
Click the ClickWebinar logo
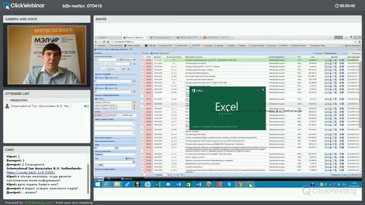point(24,6)
